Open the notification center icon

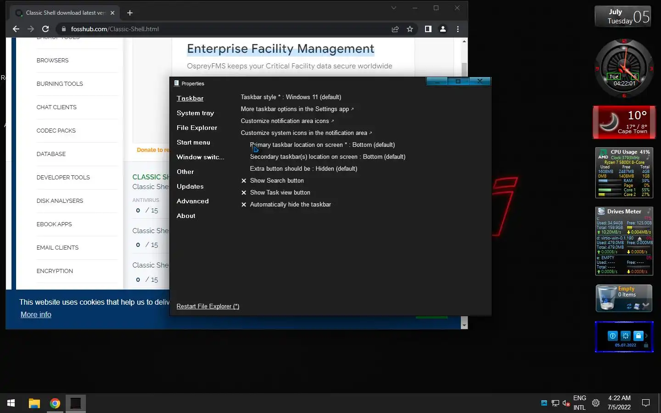pyautogui.click(x=646, y=403)
